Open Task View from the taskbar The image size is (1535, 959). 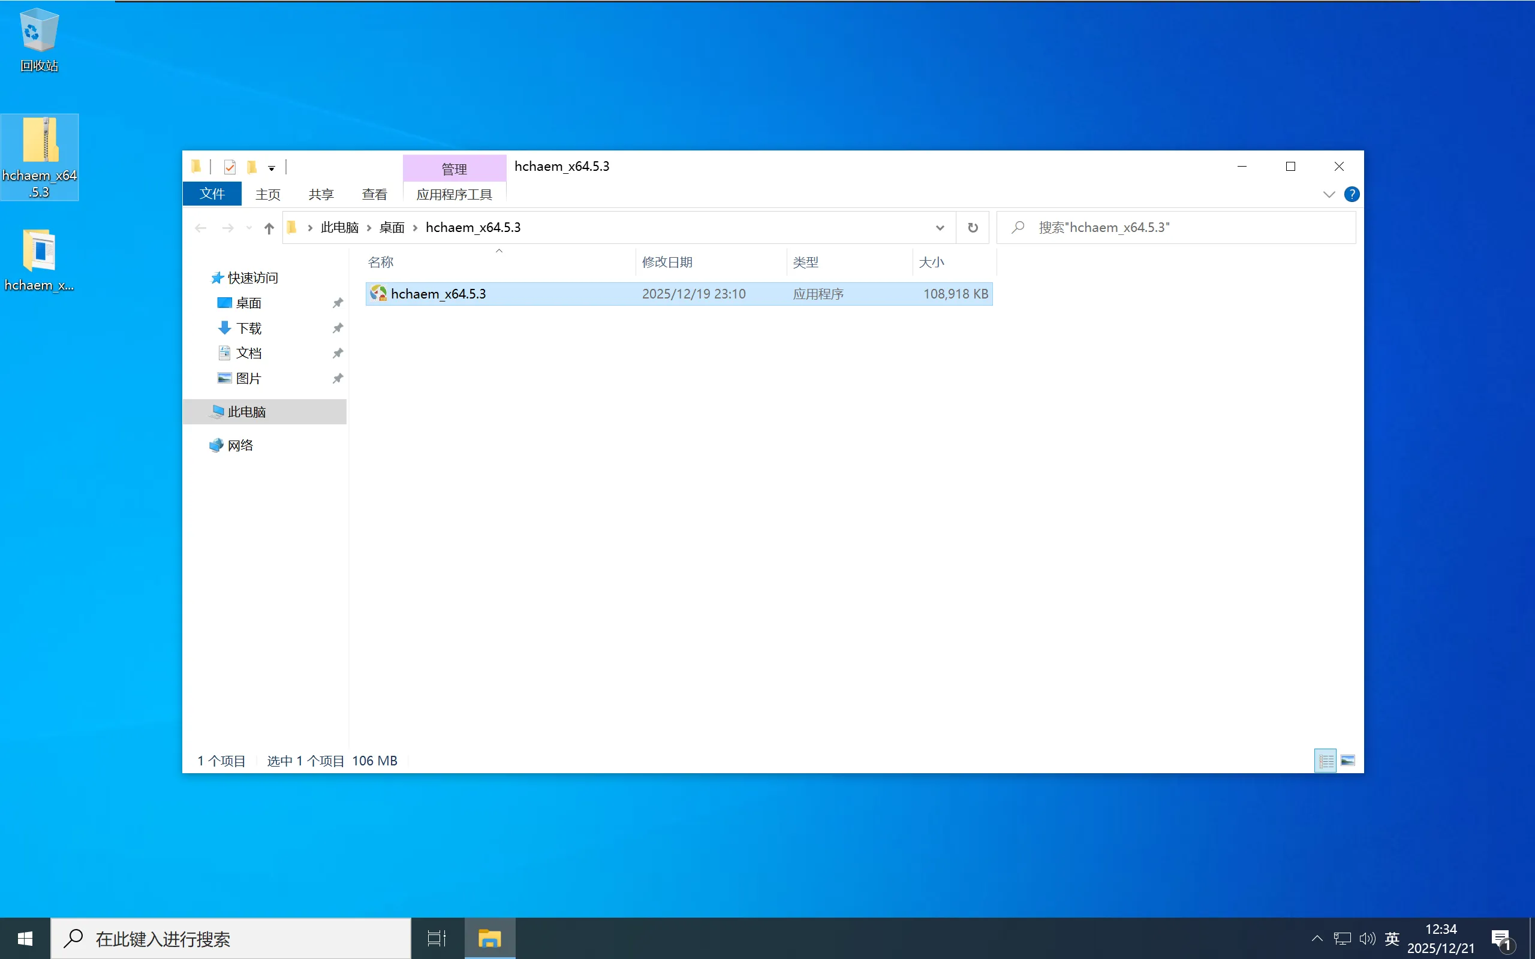coord(437,938)
